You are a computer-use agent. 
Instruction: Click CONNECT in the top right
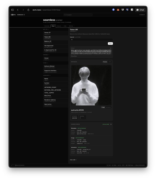tap(142, 15)
